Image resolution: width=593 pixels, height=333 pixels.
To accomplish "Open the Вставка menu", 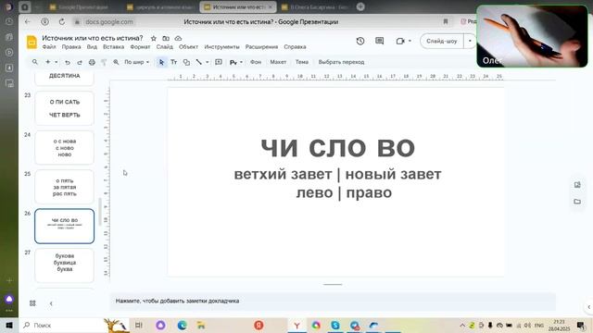I will click(113, 47).
